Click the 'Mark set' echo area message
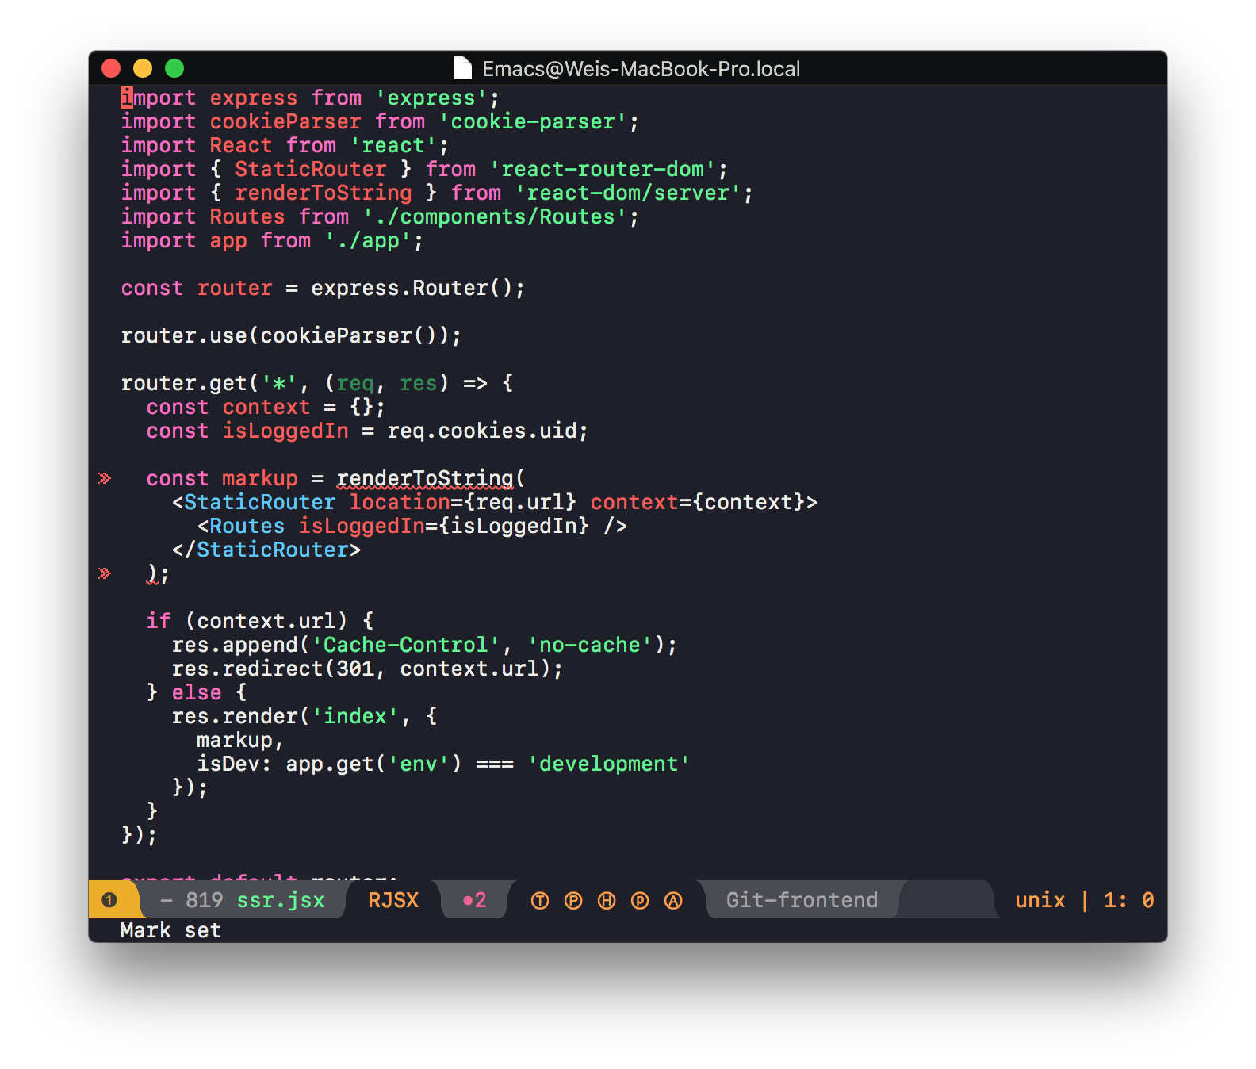 coord(170,930)
